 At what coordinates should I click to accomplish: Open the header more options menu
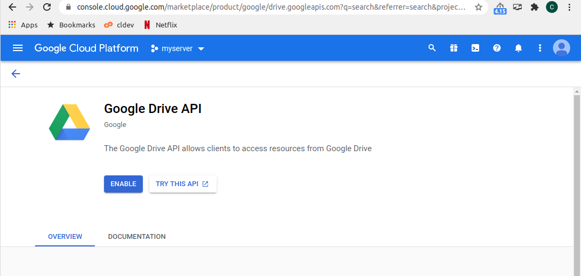540,48
